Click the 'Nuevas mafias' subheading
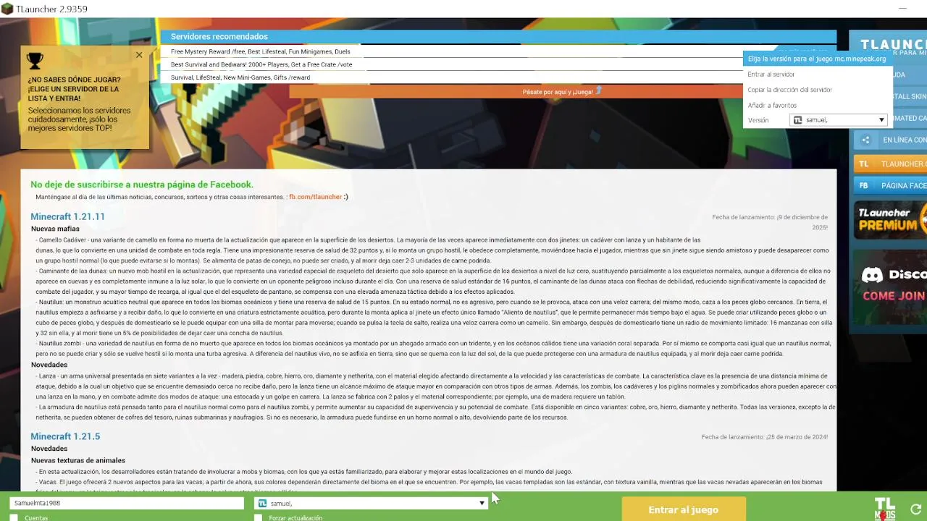The image size is (927, 521). pyautogui.click(x=55, y=229)
